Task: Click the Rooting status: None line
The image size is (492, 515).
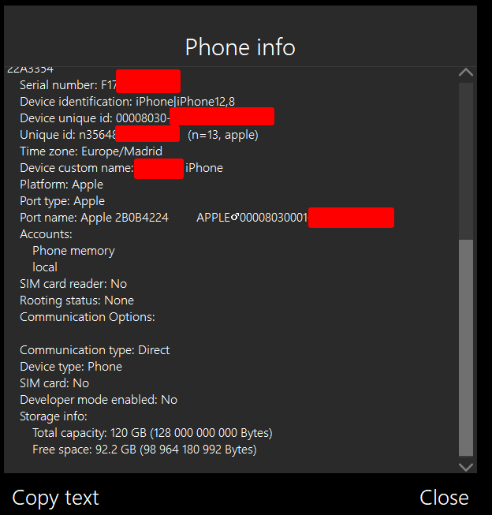Action: pyautogui.click(x=76, y=300)
